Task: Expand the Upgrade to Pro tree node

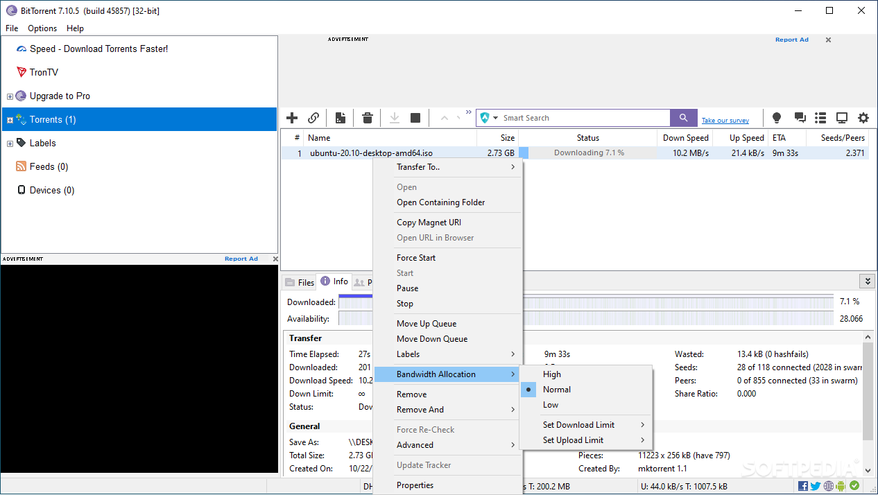Action: [10, 96]
